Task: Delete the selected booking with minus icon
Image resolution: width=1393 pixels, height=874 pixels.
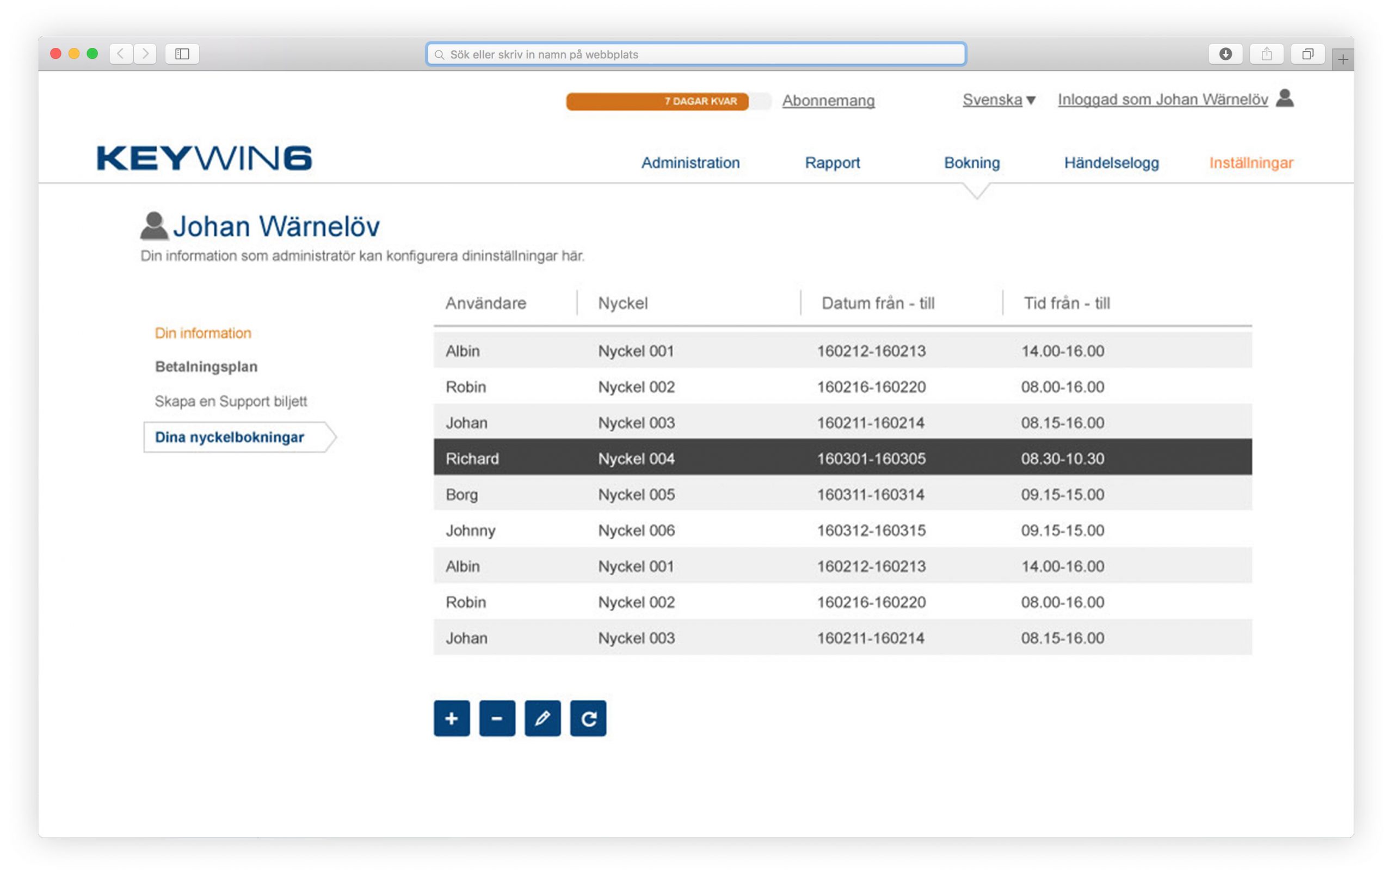Action: click(x=496, y=718)
